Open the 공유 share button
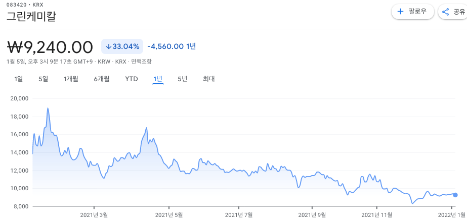Viewport: 467px width, 222px height. tap(453, 12)
